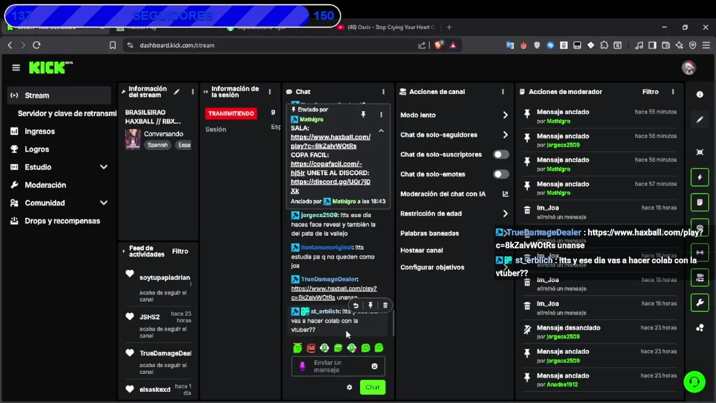Send the message with the green Chat button
Screen dimensions: 716x403
pyautogui.click(x=373, y=387)
